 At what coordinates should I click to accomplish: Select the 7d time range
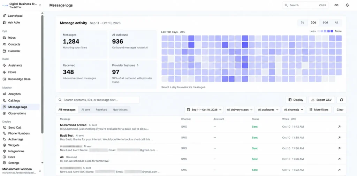[302, 23]
